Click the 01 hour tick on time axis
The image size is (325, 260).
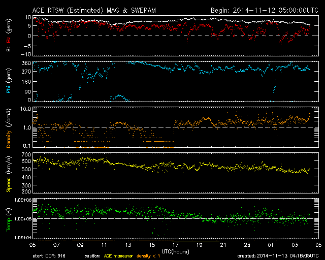[271, 245]
